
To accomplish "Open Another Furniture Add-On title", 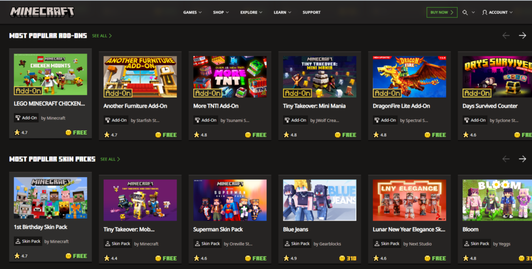I will coord(136,106).
